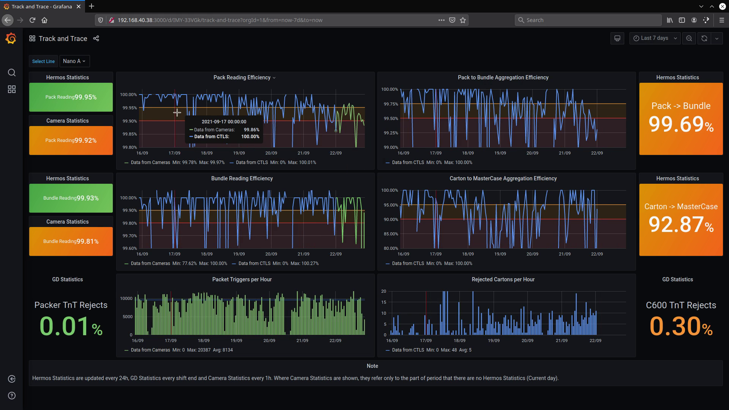This screenshot has width=729, height=410.
Task: Open the Dashboards grid icon in sidebar
Action: (x=12, y=89)
